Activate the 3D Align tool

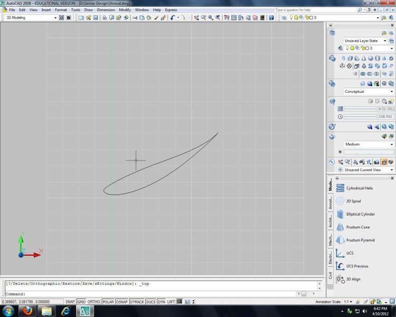pos(353,279)
